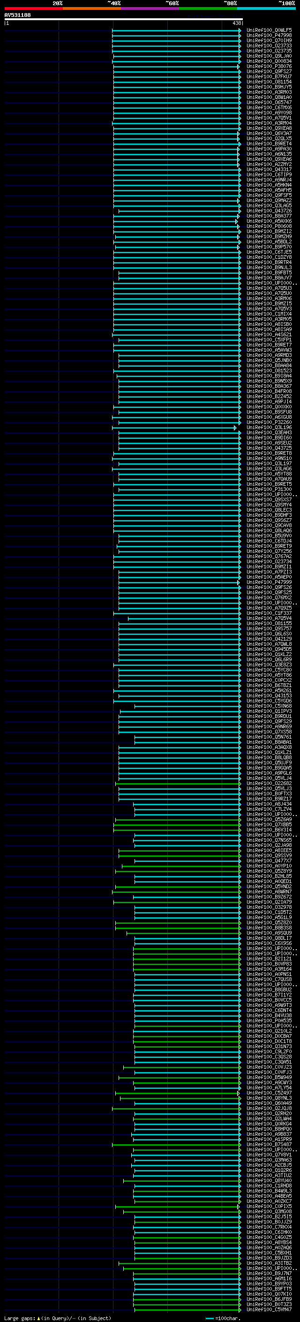Select the UniRef100_P47999 label

[269, 582]
